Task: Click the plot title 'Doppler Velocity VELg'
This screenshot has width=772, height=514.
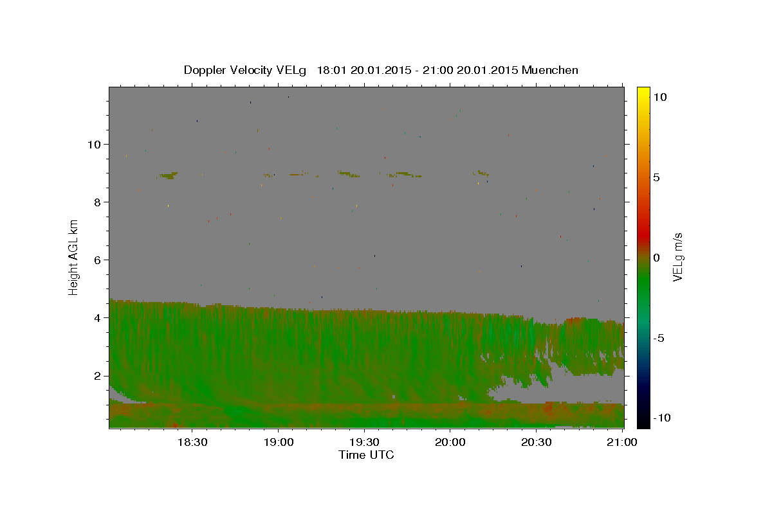Action: 246,70
